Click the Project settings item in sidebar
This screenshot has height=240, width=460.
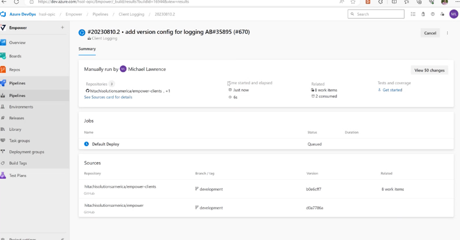coord(22,239)
